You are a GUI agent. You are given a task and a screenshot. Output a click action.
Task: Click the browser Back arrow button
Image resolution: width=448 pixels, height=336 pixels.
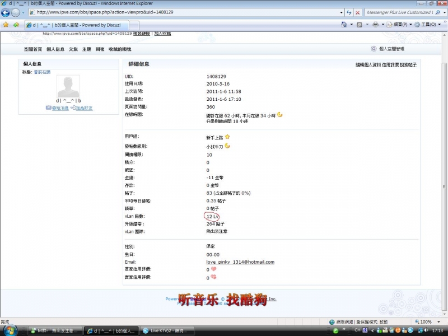tap(5, 12)
